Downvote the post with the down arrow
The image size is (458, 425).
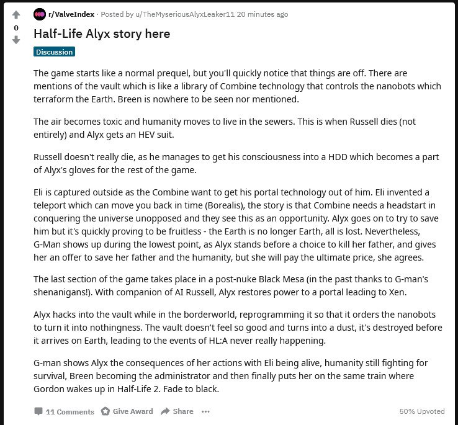coord(16,40)
